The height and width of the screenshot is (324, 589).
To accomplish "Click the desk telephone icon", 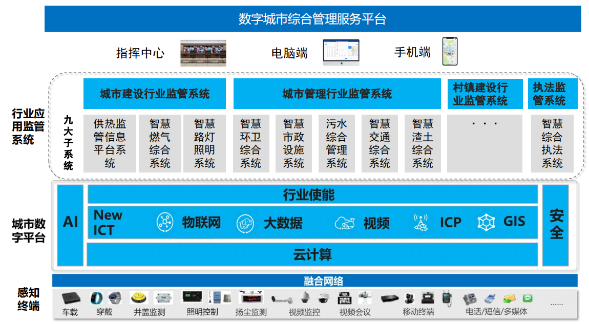I will click(x=470, y=298).
